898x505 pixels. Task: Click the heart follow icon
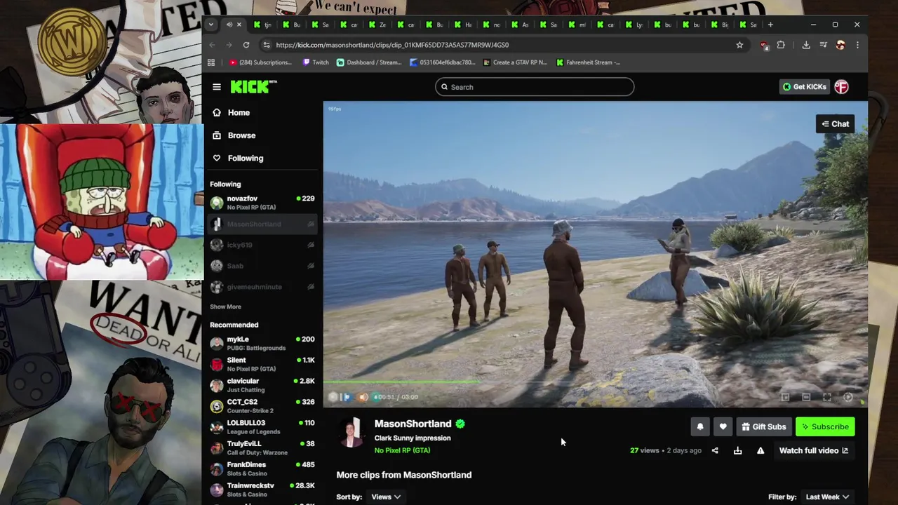(723, 426)
